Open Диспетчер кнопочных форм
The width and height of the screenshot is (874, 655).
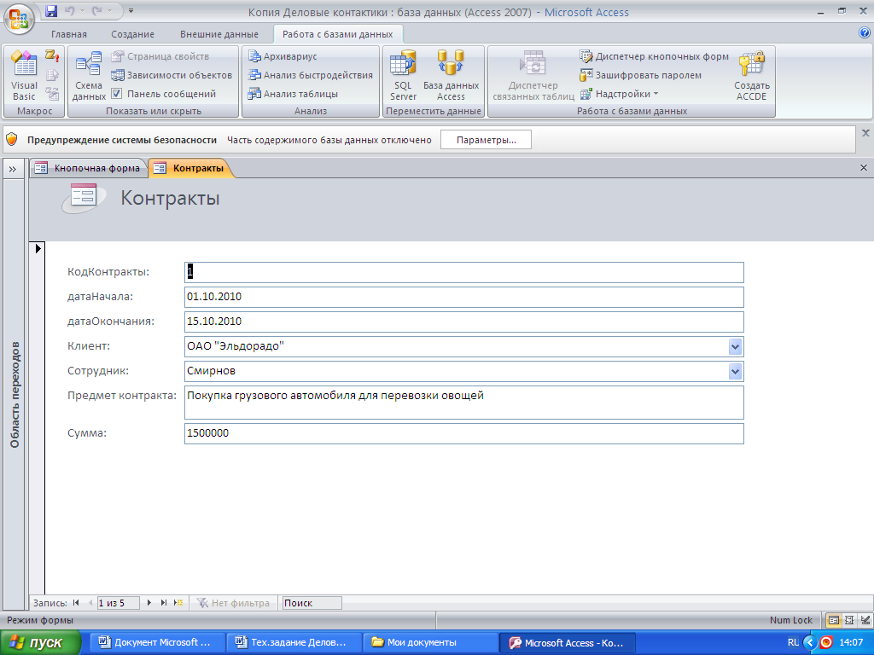655,56
